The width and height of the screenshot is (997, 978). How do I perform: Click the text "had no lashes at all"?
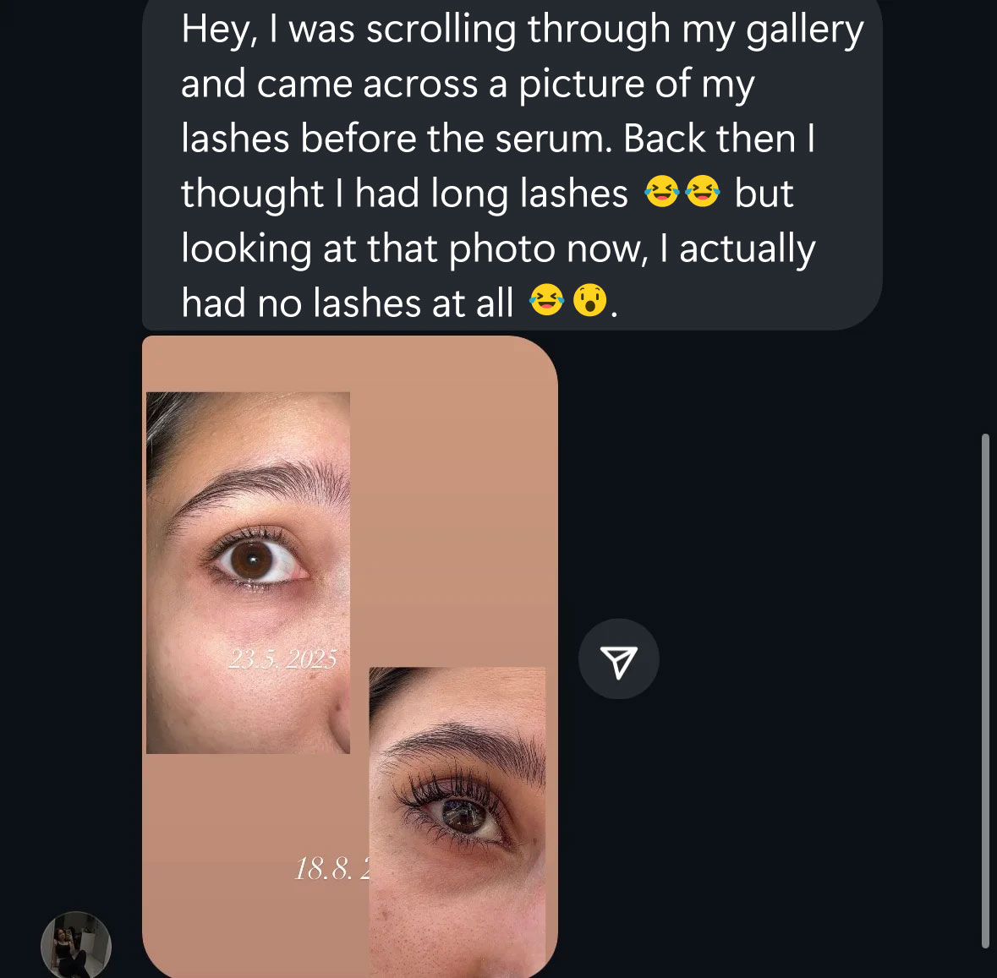[347, 302]
